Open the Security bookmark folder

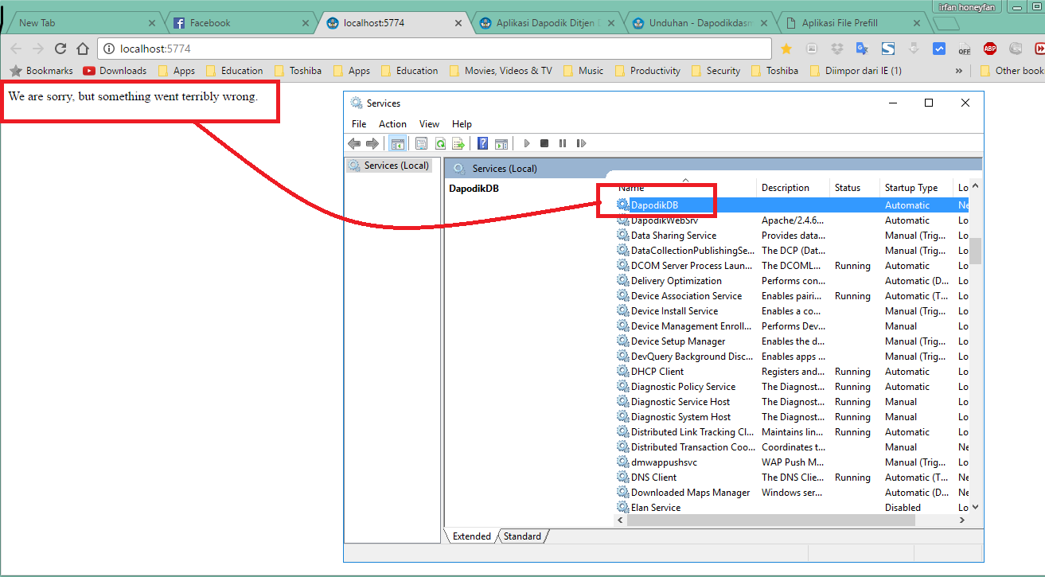[715, 71]
